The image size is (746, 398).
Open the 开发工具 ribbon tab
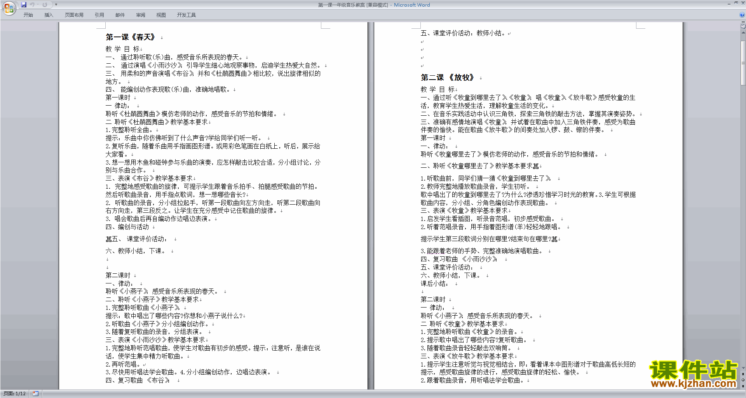pyautogui.click(x=186, y=15)
